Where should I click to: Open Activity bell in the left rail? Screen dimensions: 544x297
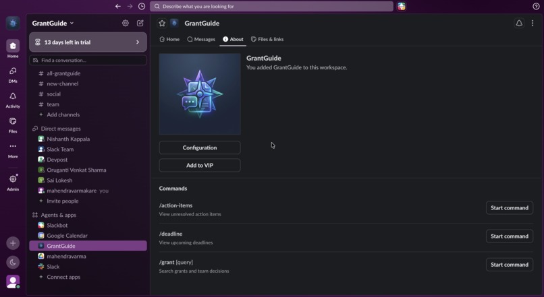[x=13, y=100]
